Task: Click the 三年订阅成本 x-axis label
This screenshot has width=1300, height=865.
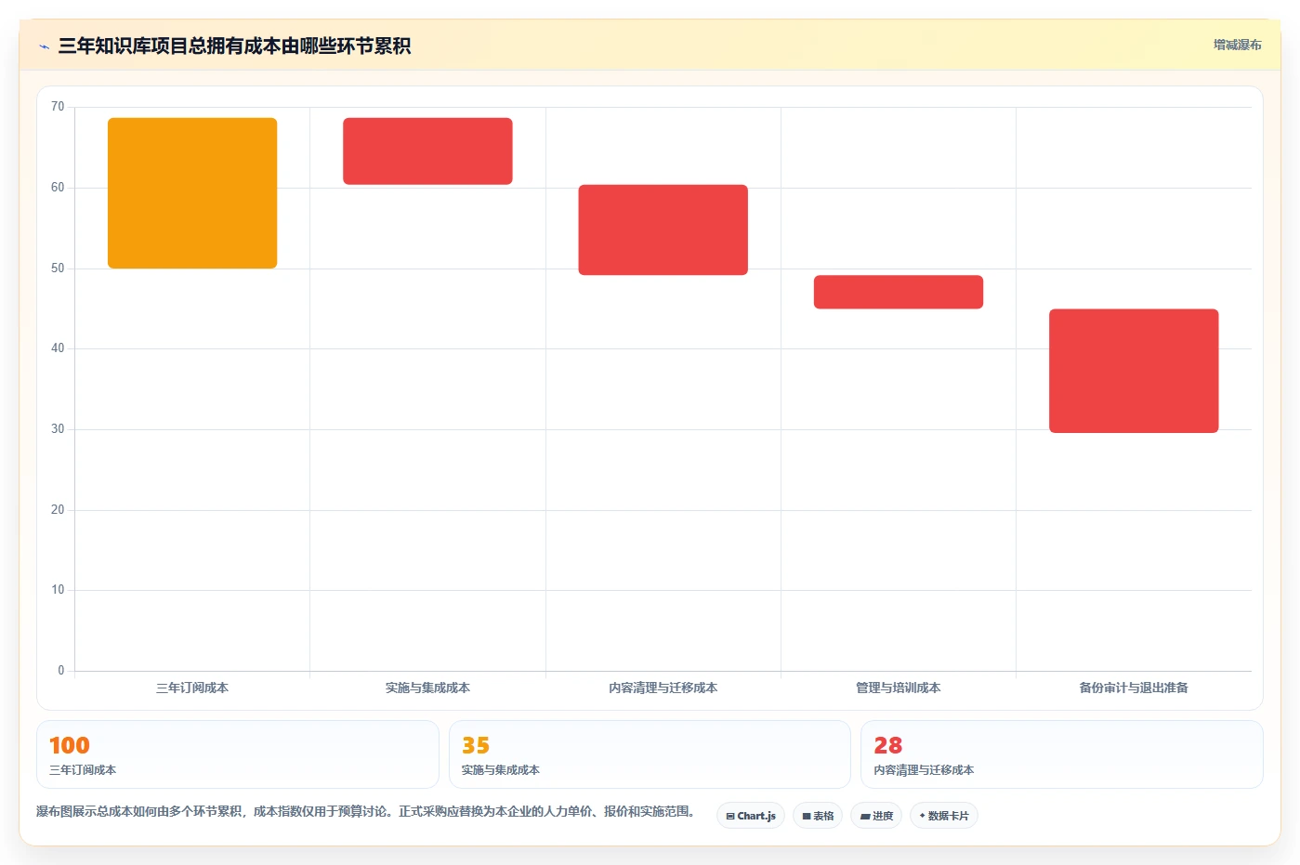Action: point(192,688)
